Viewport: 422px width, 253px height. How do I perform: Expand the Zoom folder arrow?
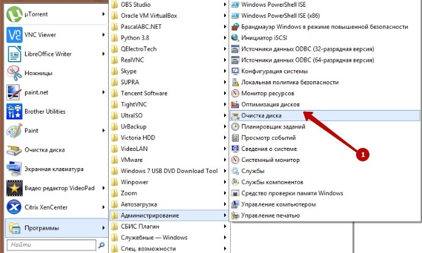click(x=225, y=193)
